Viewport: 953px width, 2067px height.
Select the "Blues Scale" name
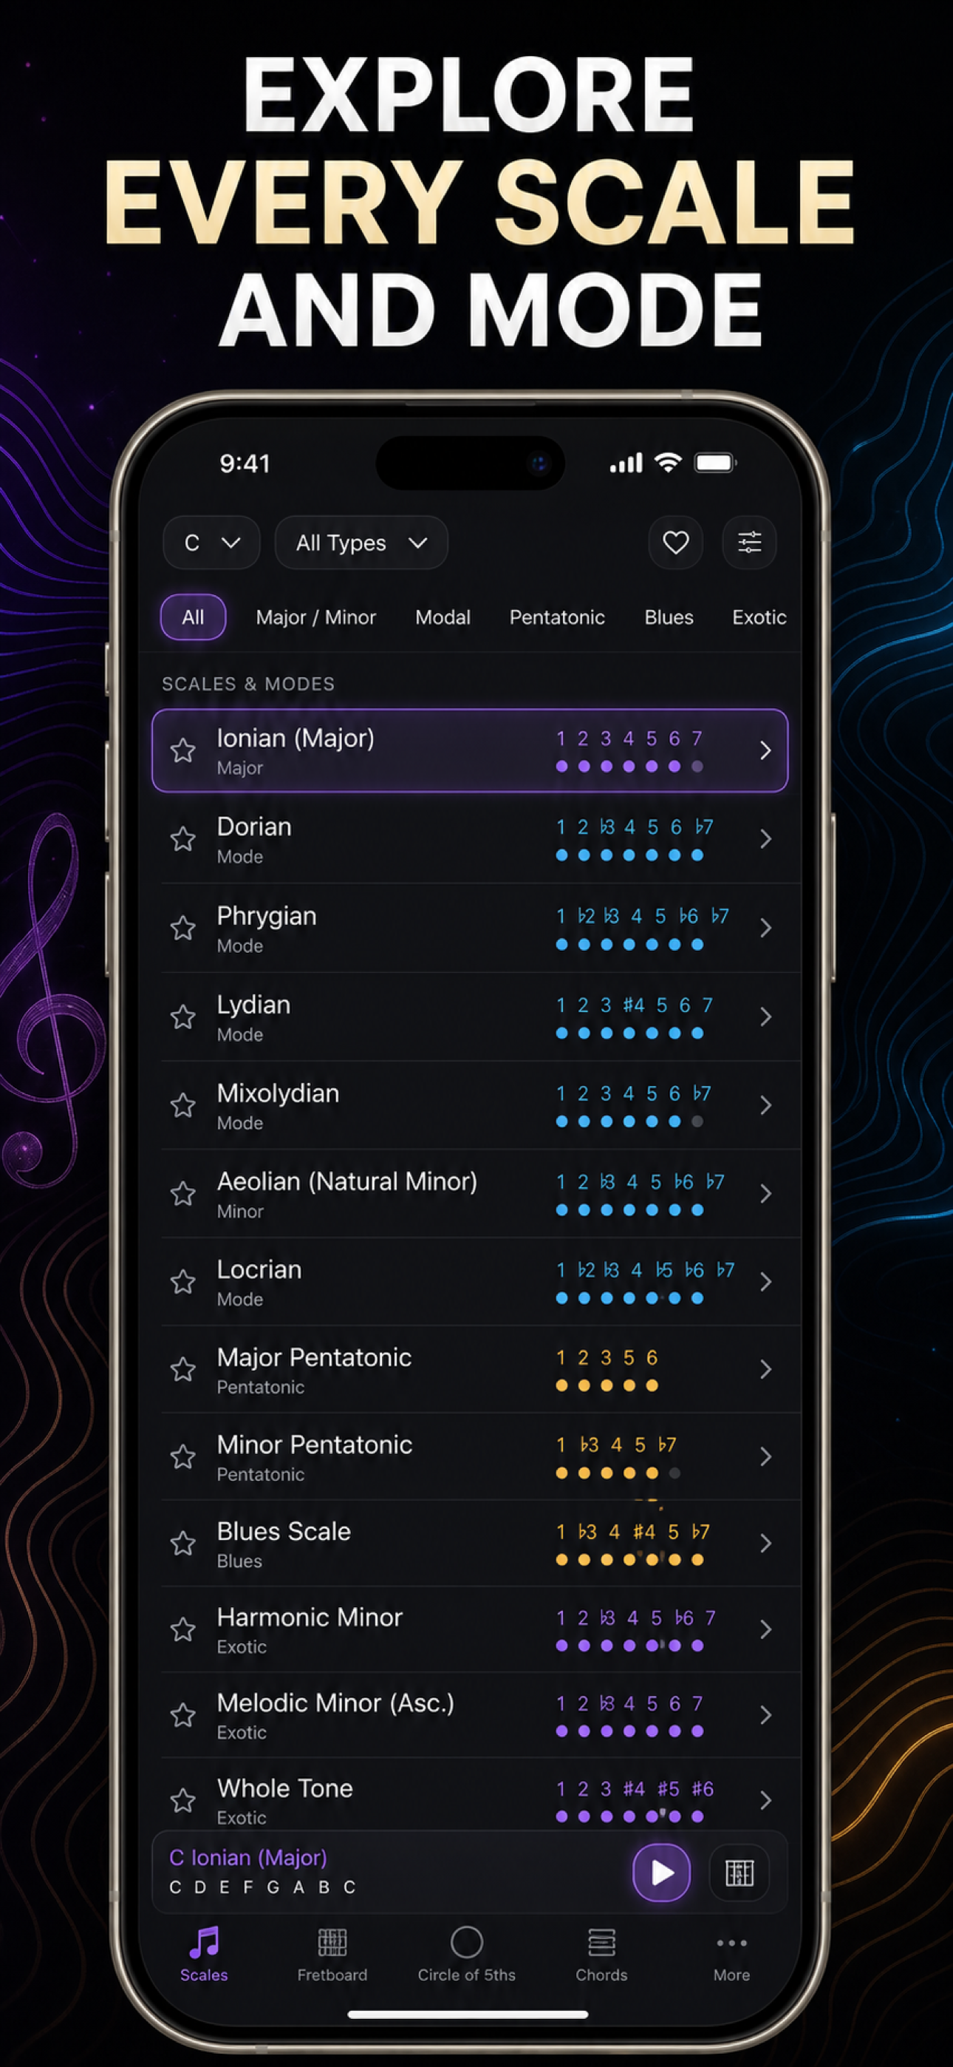283,1532
